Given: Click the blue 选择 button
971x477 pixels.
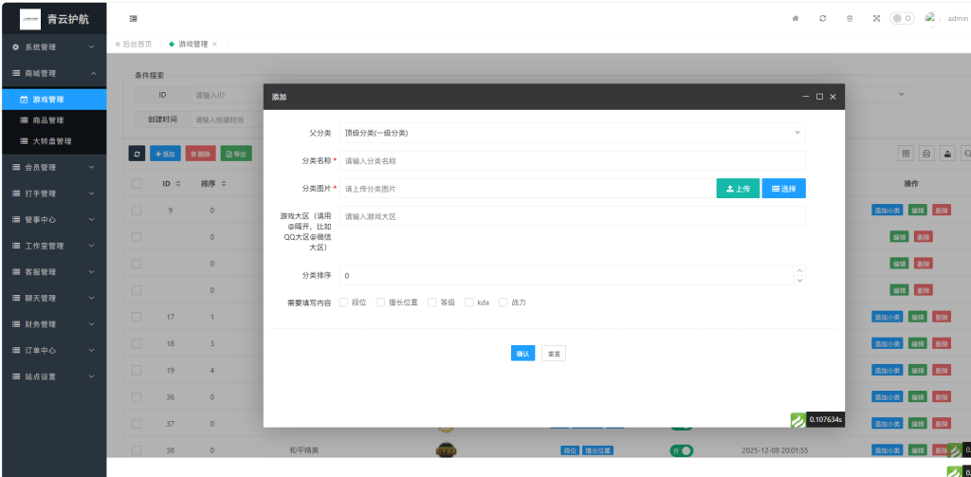Looking at the screenshot, I should [784, 189].
